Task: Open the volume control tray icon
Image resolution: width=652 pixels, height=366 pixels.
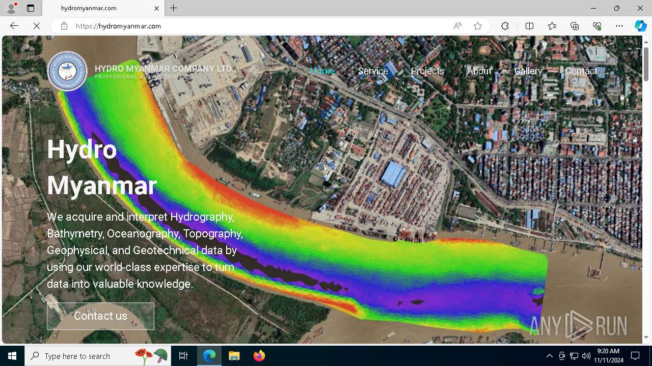Action: 586,356
